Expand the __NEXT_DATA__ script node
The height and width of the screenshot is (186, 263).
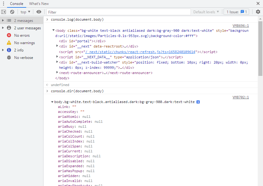57,57
